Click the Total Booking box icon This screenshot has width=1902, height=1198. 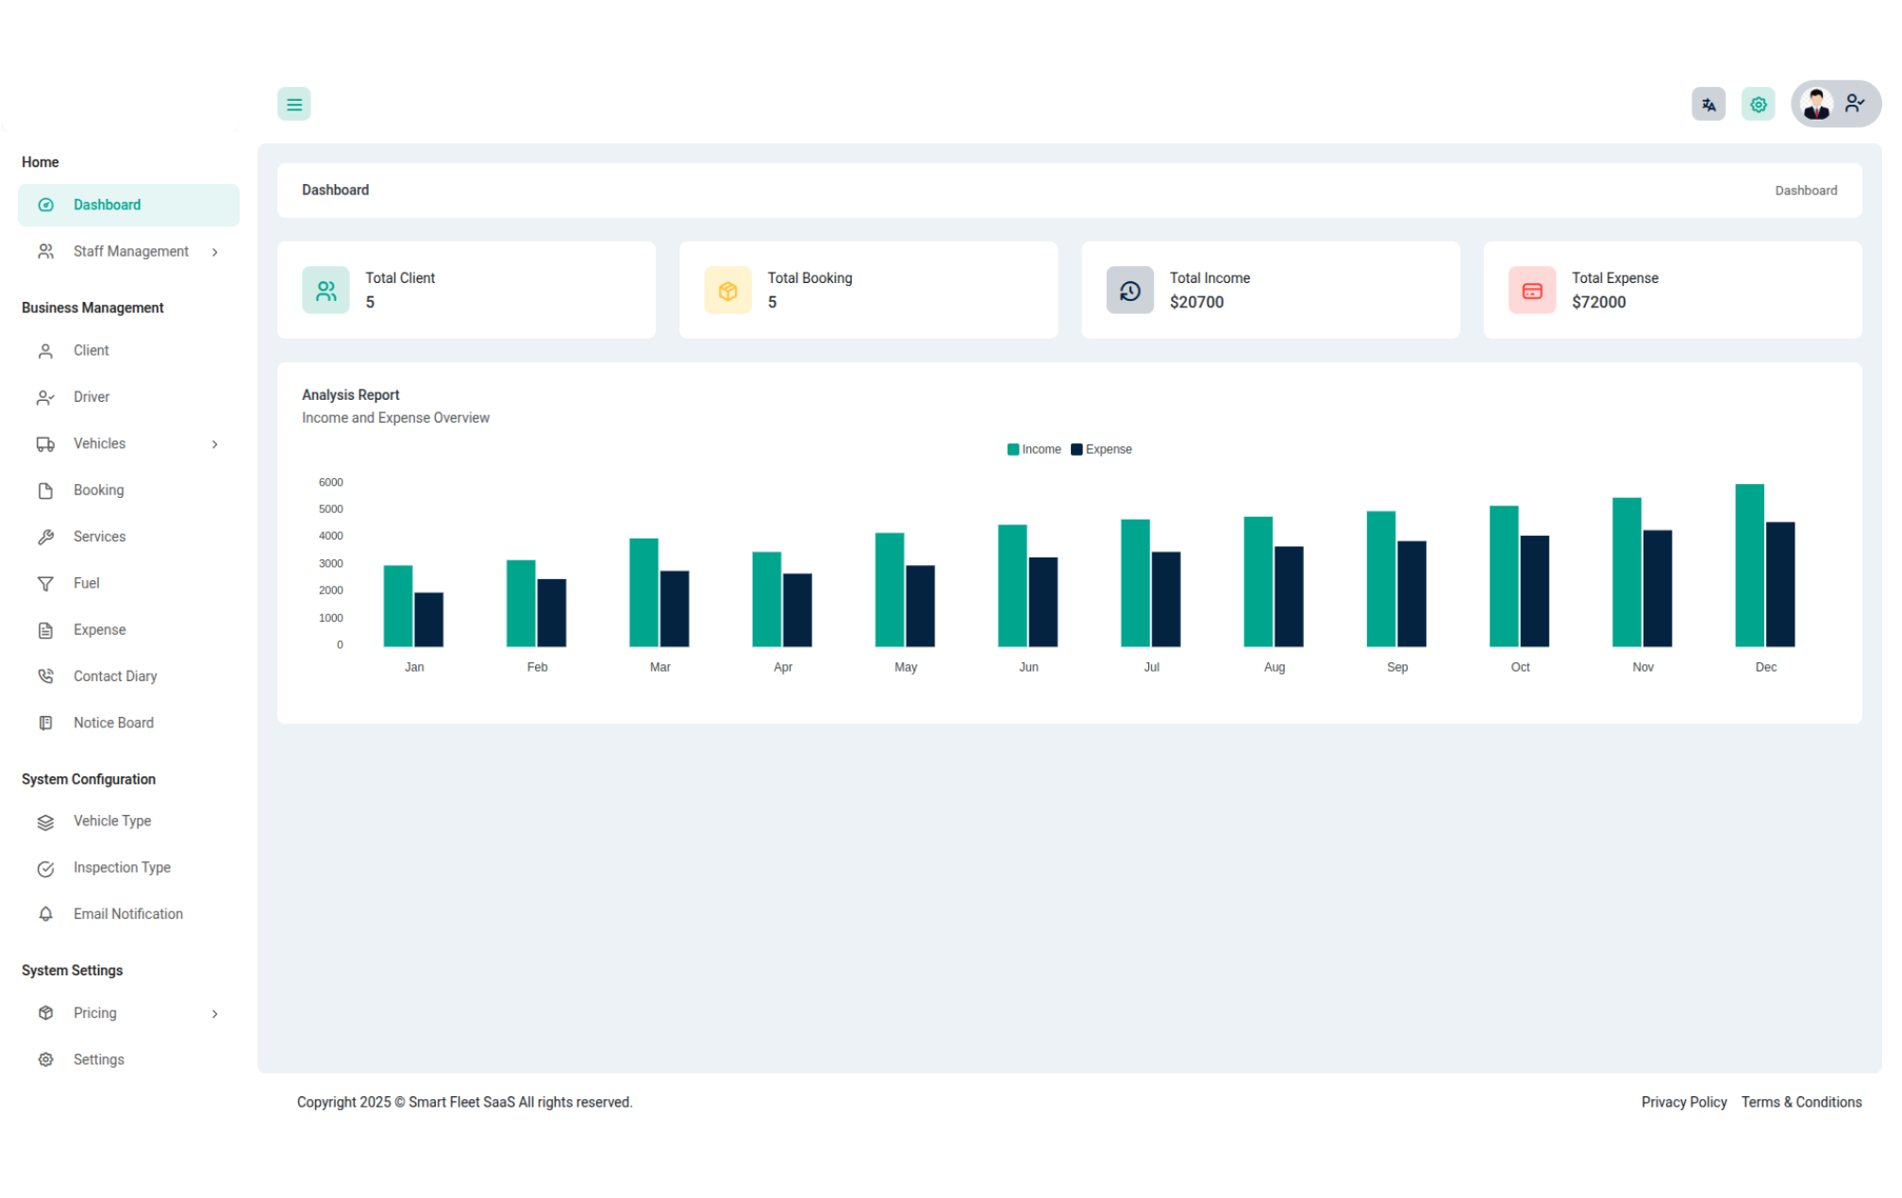pyautogui.click(x=727, y=291)
